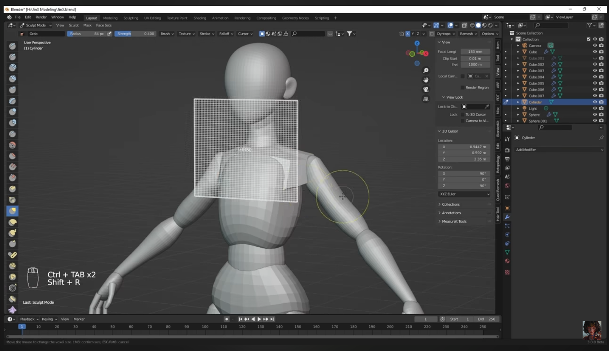Enable the Render Region checkbox
The image size is (609, 351).
point(463,87)
